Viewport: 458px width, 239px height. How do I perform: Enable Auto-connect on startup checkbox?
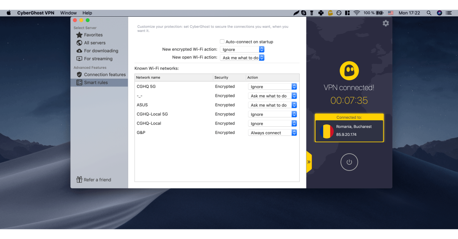point(222,41)
